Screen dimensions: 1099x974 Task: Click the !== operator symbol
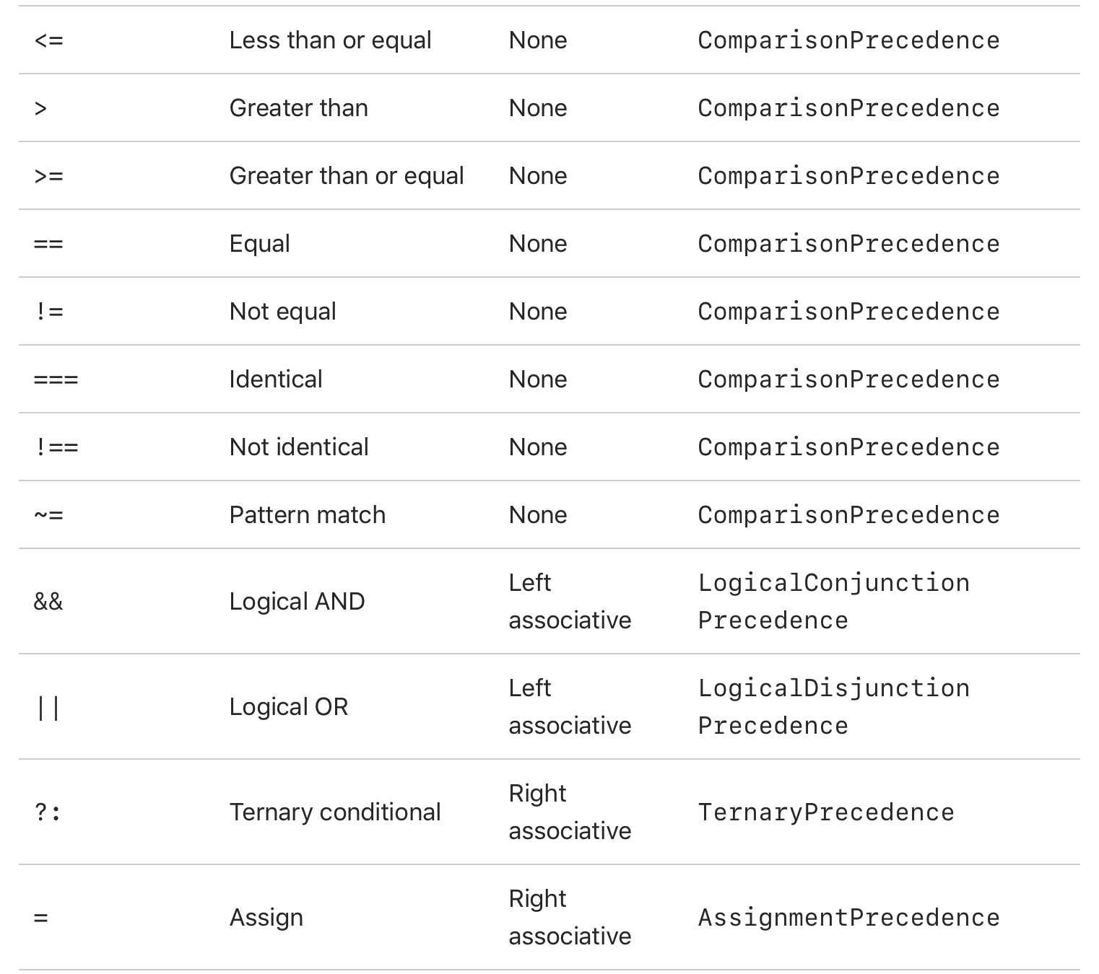(56, 447)
